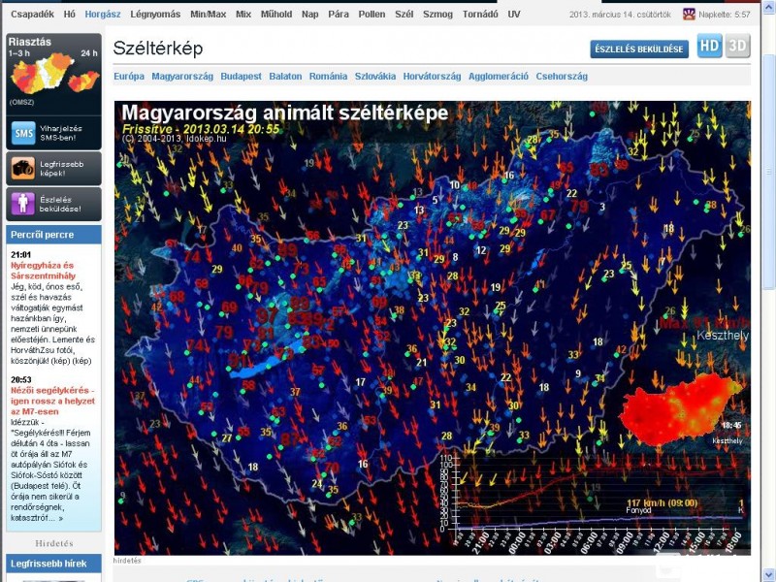Viewport: 776px width, 582px height.
Task: Click the Széltérkép page heading
Action: [158, 48]
